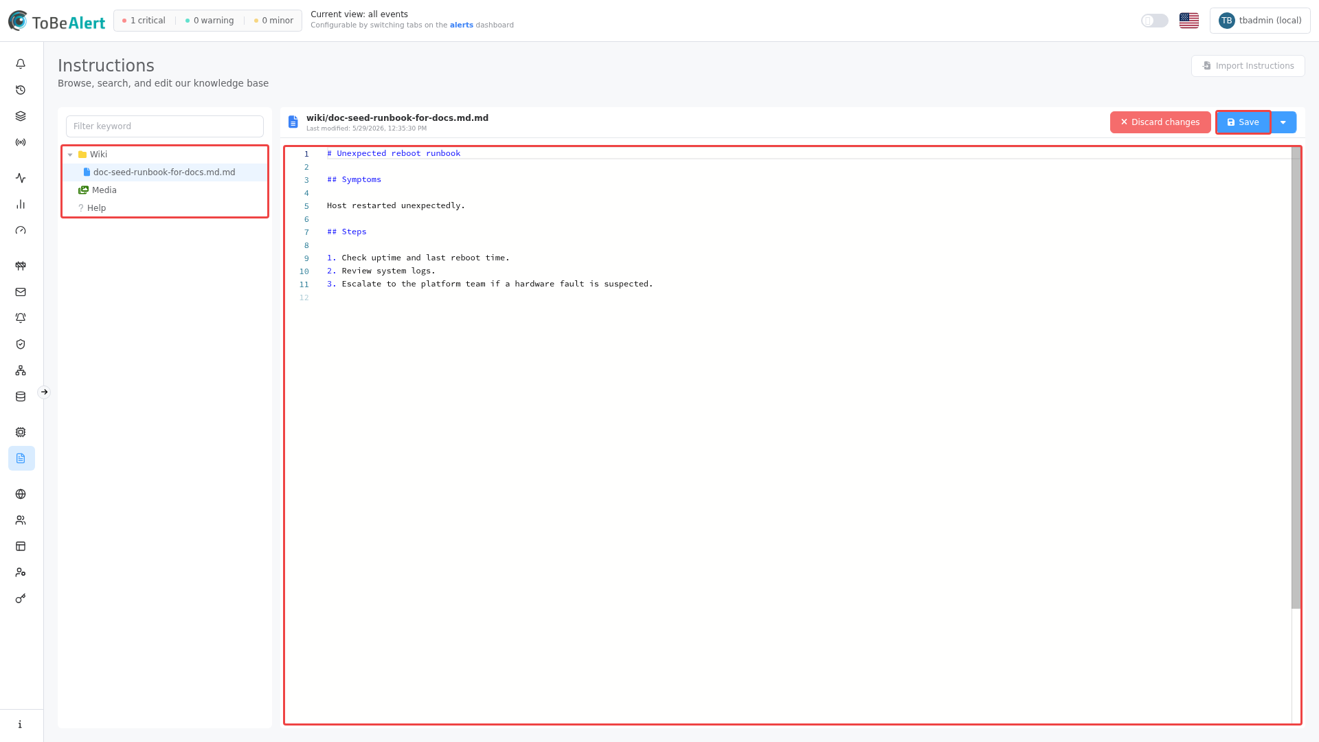The width and height of the screenshot is (1319, 742).
Task: Select the Instructions document icon in sidebar
Action: point(21,458)
